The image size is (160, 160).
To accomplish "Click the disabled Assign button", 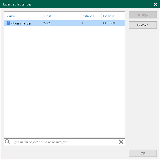I will pyautogui.click(x=143, y=15).
